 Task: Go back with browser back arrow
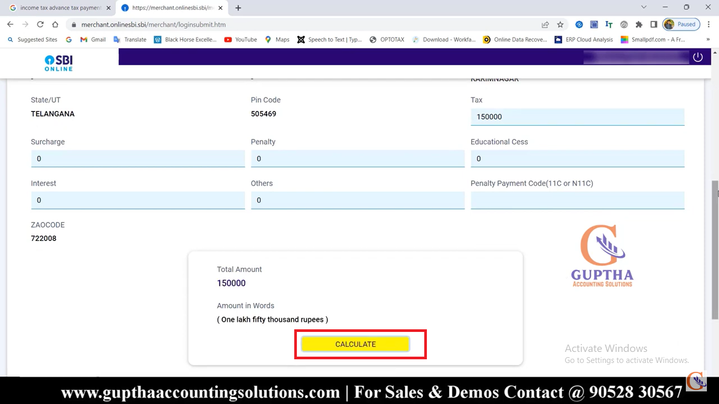(10, 24)
